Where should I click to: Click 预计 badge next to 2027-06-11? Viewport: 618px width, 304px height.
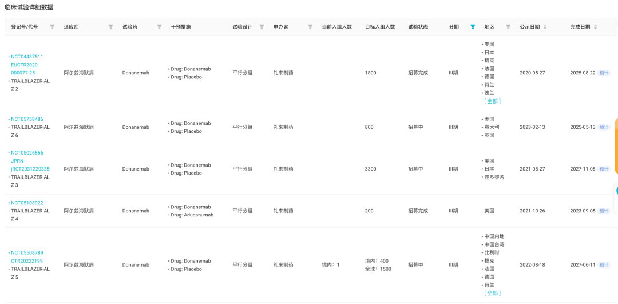(x=604, y=265)
